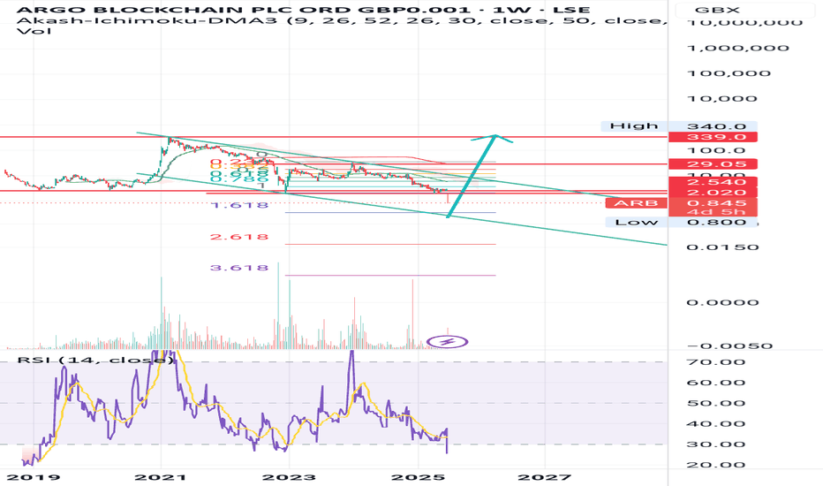Viewport: 823px width, 486px height.
Task: Click the 10,000 price scale value
Action: (721, 99)
